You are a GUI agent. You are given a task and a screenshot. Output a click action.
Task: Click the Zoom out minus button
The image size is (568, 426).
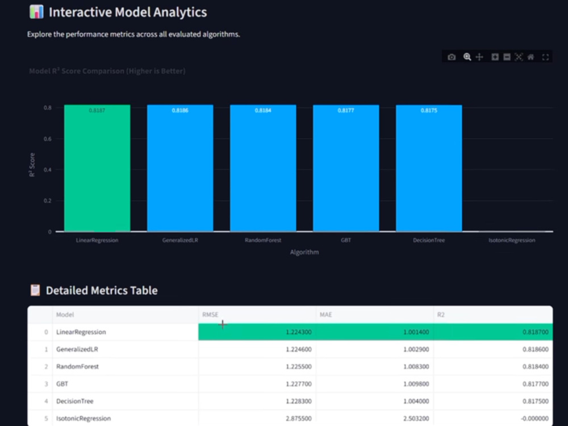[x=507, y=57]
